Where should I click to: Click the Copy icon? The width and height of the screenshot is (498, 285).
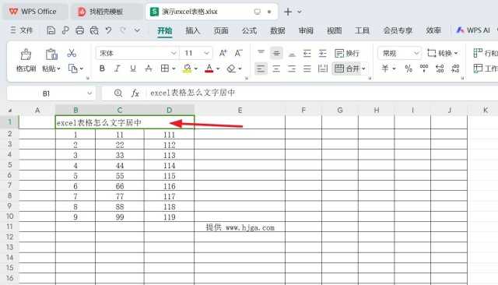click(72, 69)
